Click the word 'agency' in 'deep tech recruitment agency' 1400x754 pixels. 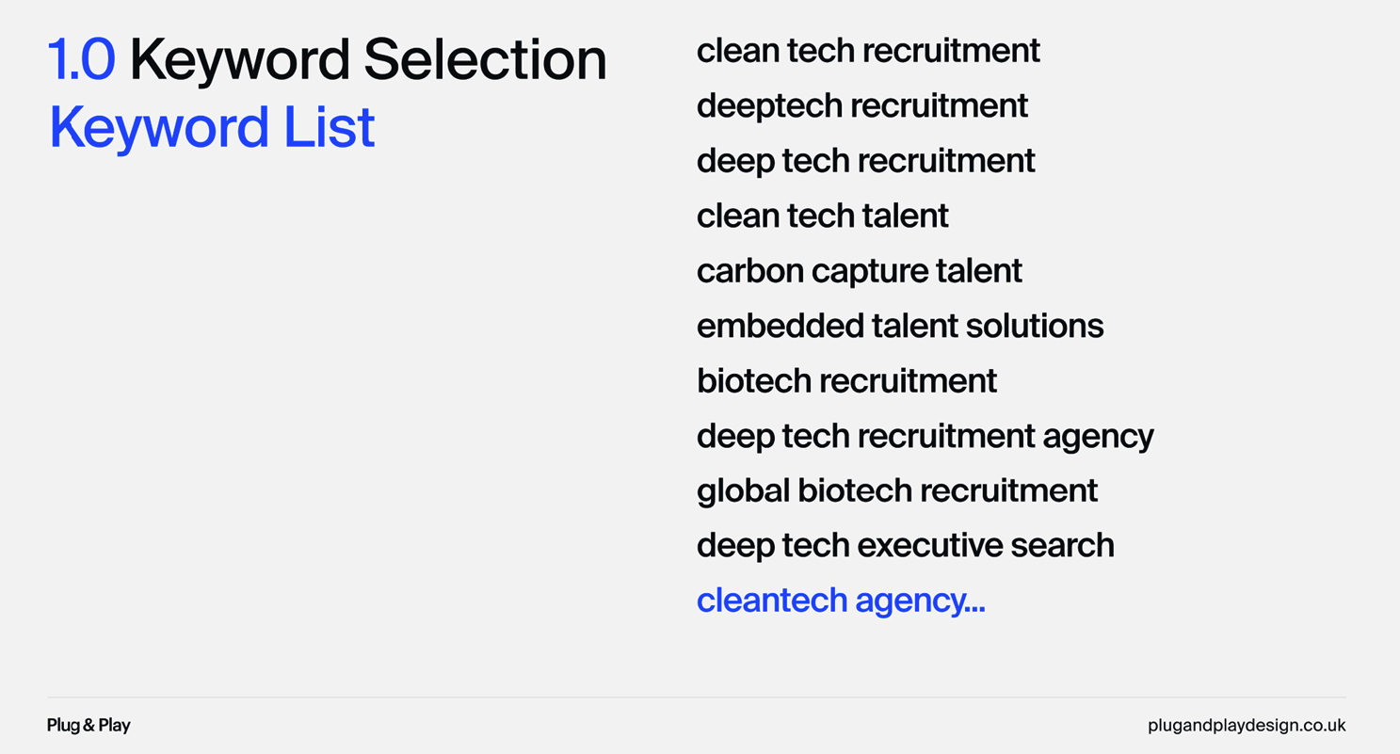[x=1098, y=438]
